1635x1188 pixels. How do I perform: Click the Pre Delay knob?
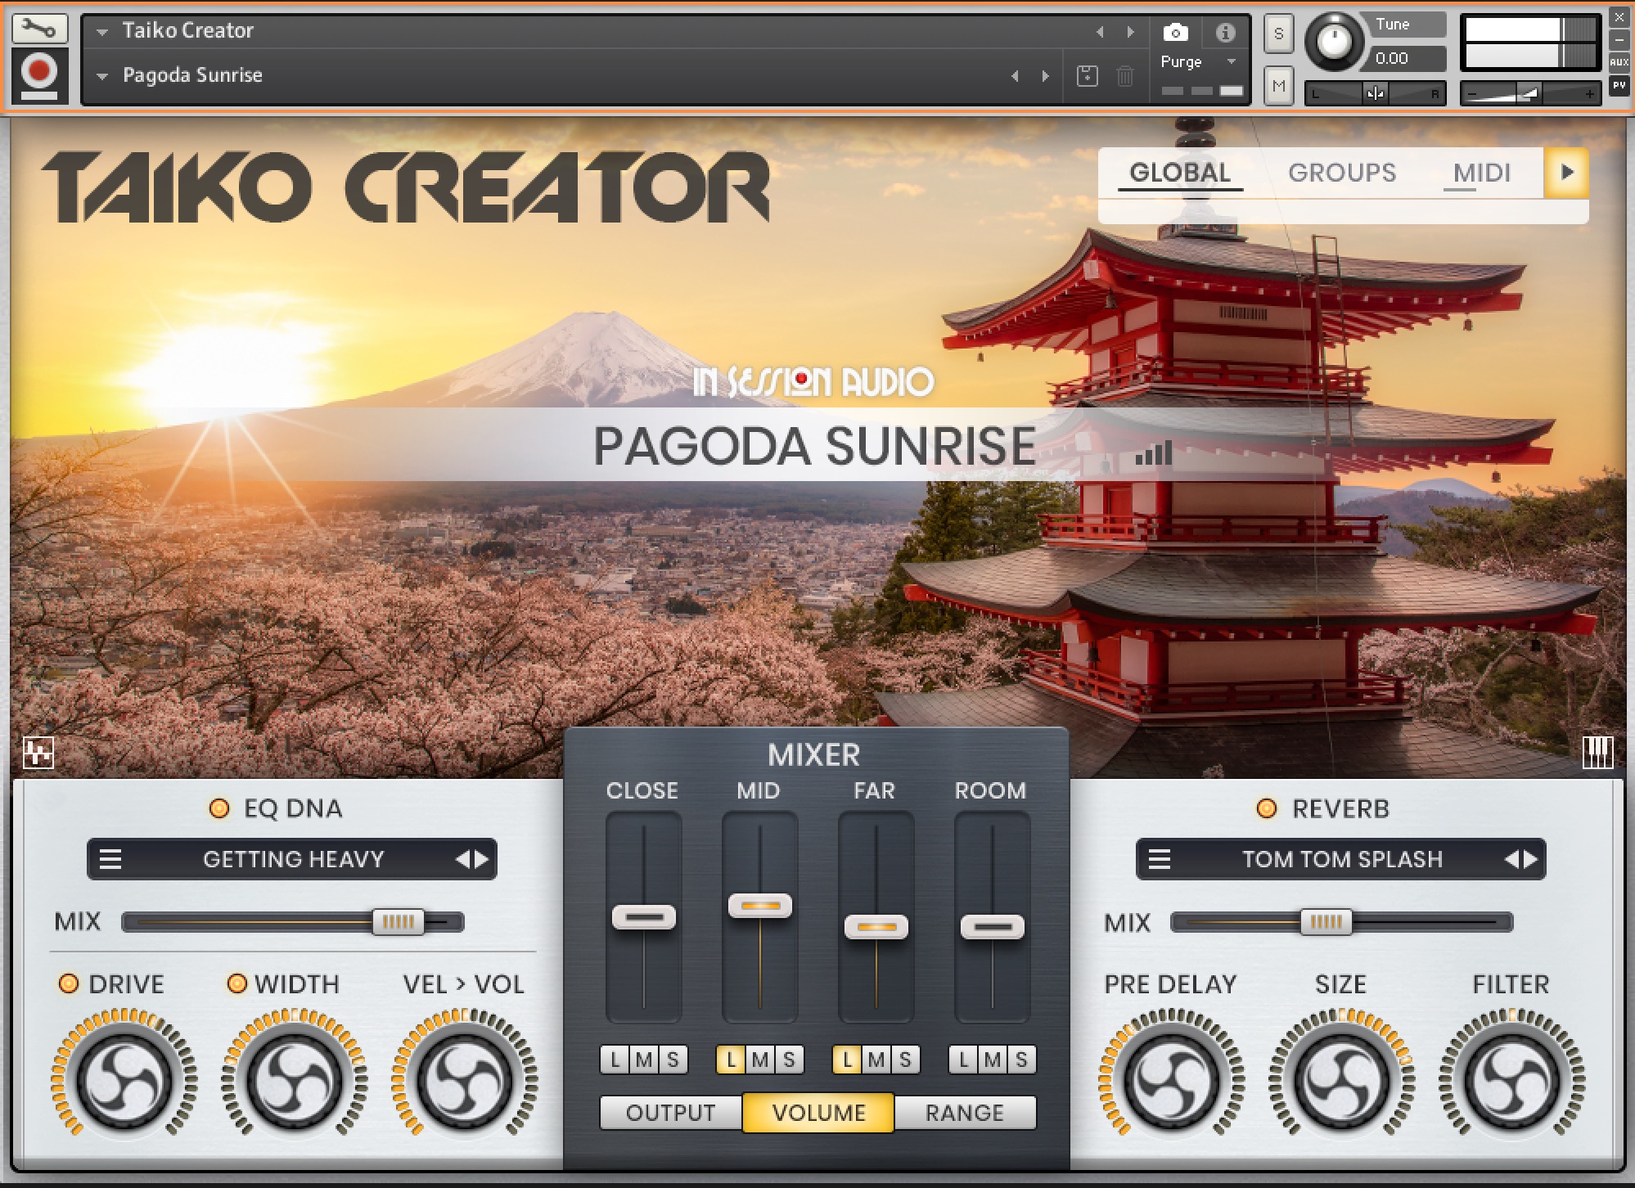click(1172, 1080)
